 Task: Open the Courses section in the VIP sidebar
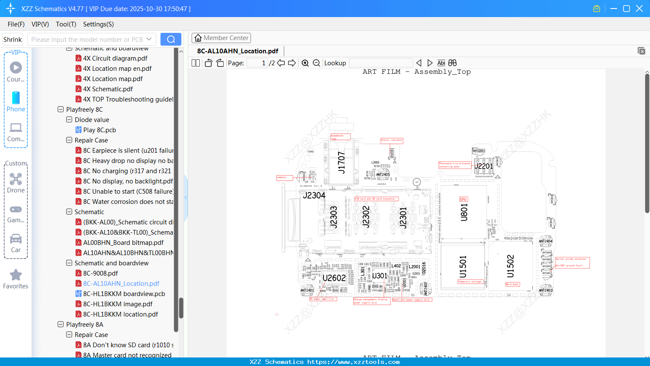[x=16, y=71]
